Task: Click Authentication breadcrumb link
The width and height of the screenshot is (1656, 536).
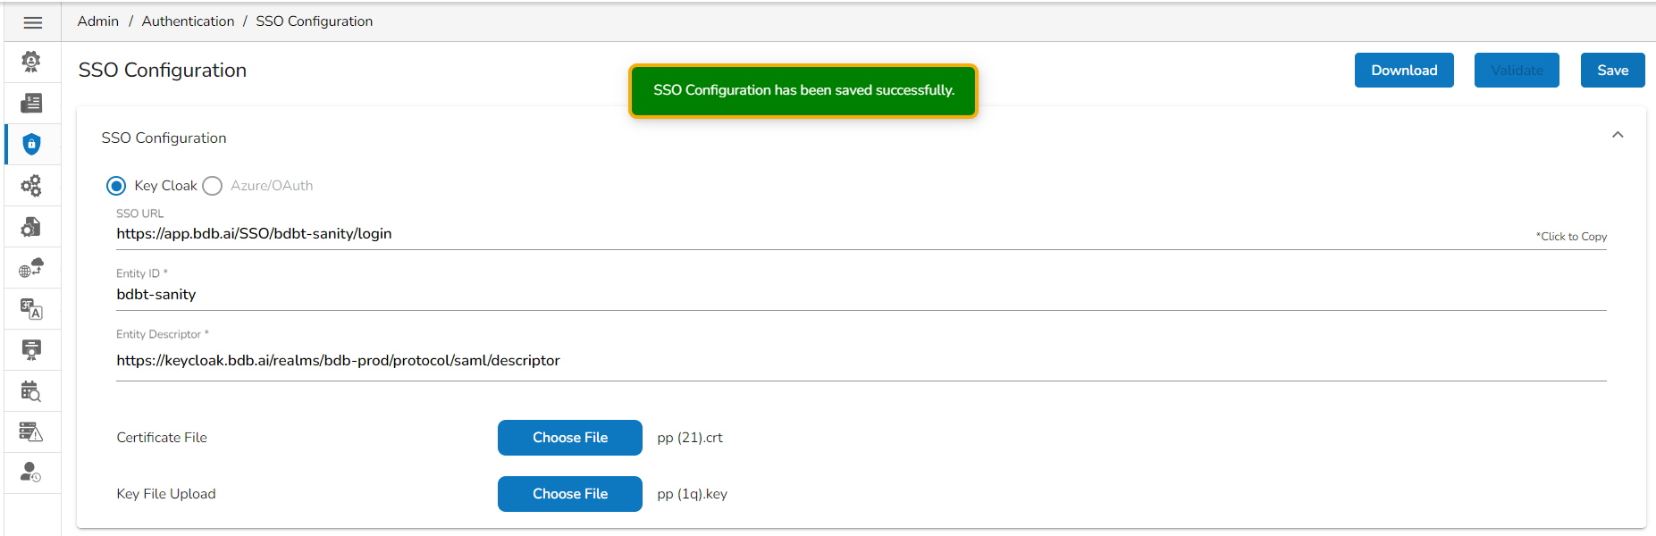Action: [x=188, y=21]
